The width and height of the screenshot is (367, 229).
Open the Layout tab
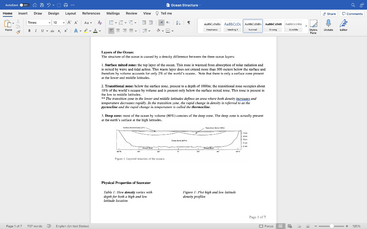[71, 13]
